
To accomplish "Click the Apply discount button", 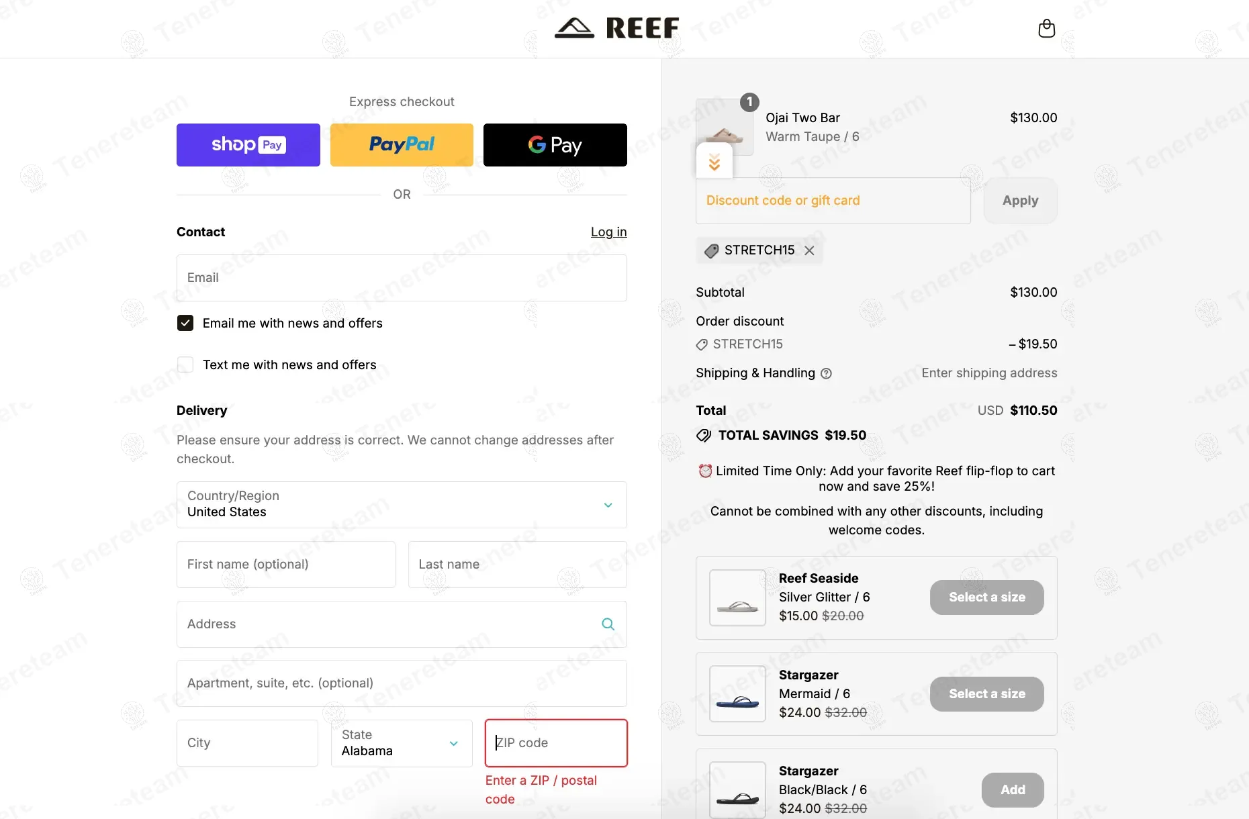I will pyautogui.click(x=1020, y=201).
